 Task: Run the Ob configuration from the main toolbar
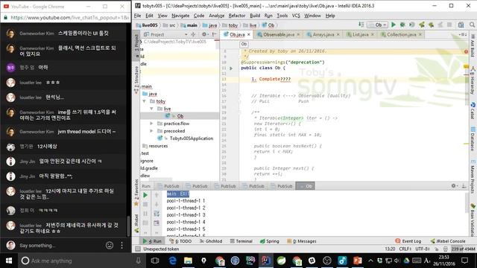tap(394, 25)
